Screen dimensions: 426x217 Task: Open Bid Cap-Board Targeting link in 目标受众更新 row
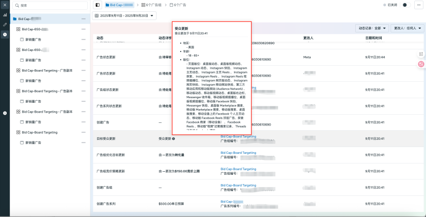(238, 136)
